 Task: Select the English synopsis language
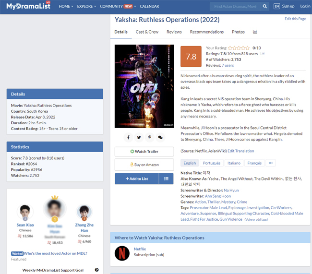[x=190, y=163]
